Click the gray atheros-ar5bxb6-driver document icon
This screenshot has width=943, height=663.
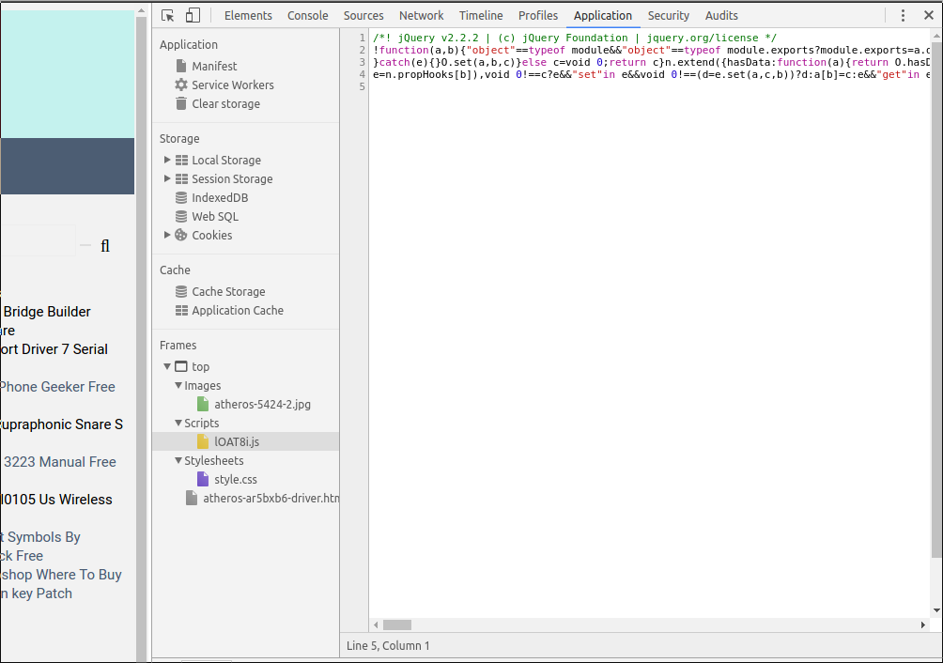tap(192, 498)
